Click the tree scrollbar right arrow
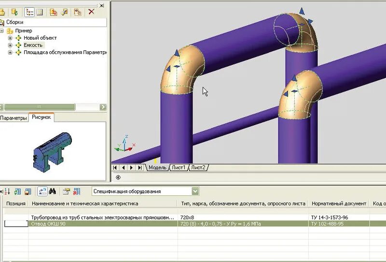 (x=103, y=107)
